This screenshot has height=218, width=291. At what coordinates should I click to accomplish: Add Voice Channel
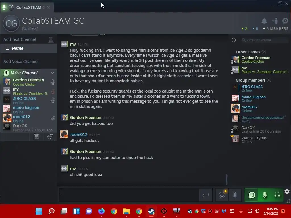[x=21, y=62]
